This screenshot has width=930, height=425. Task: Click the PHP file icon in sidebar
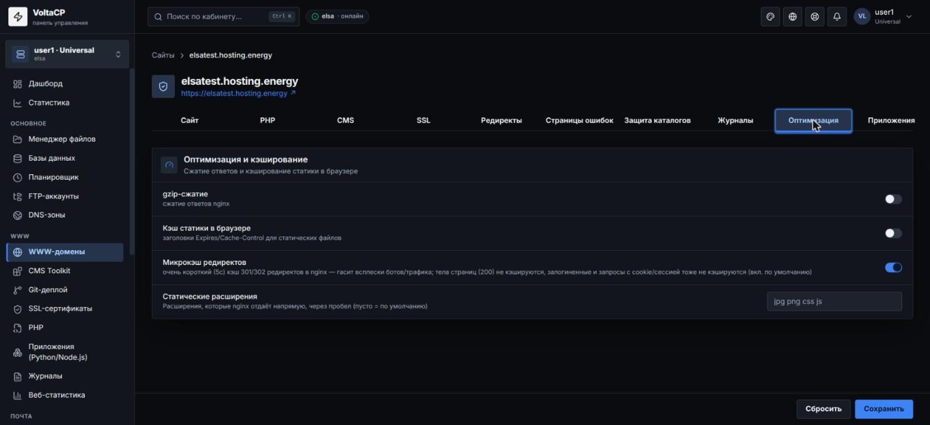pyautogui.click(x=18, y=328)
